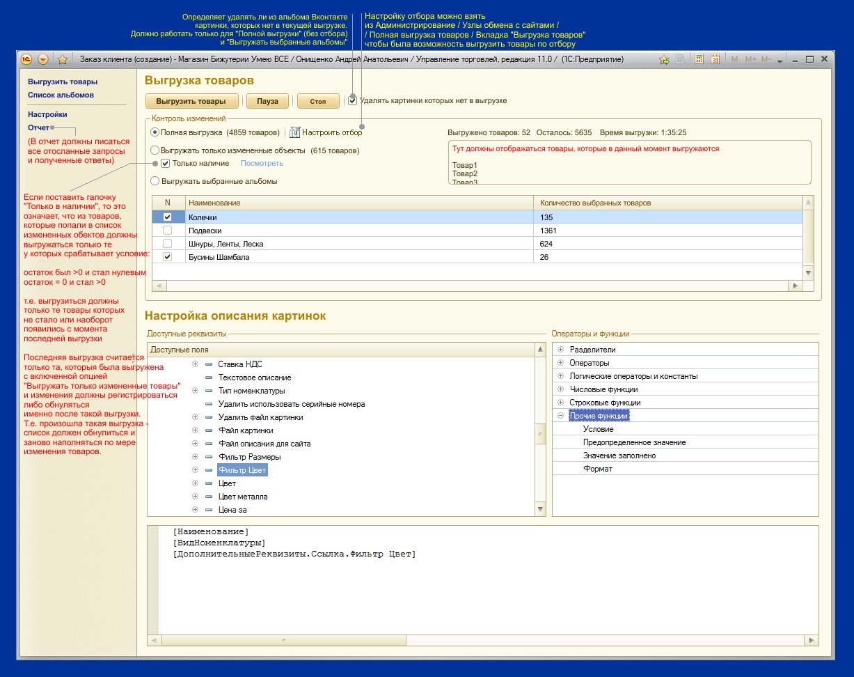Expand the Разделители functions group
Viewport: 854px width, 677px height.
[560, 350]
